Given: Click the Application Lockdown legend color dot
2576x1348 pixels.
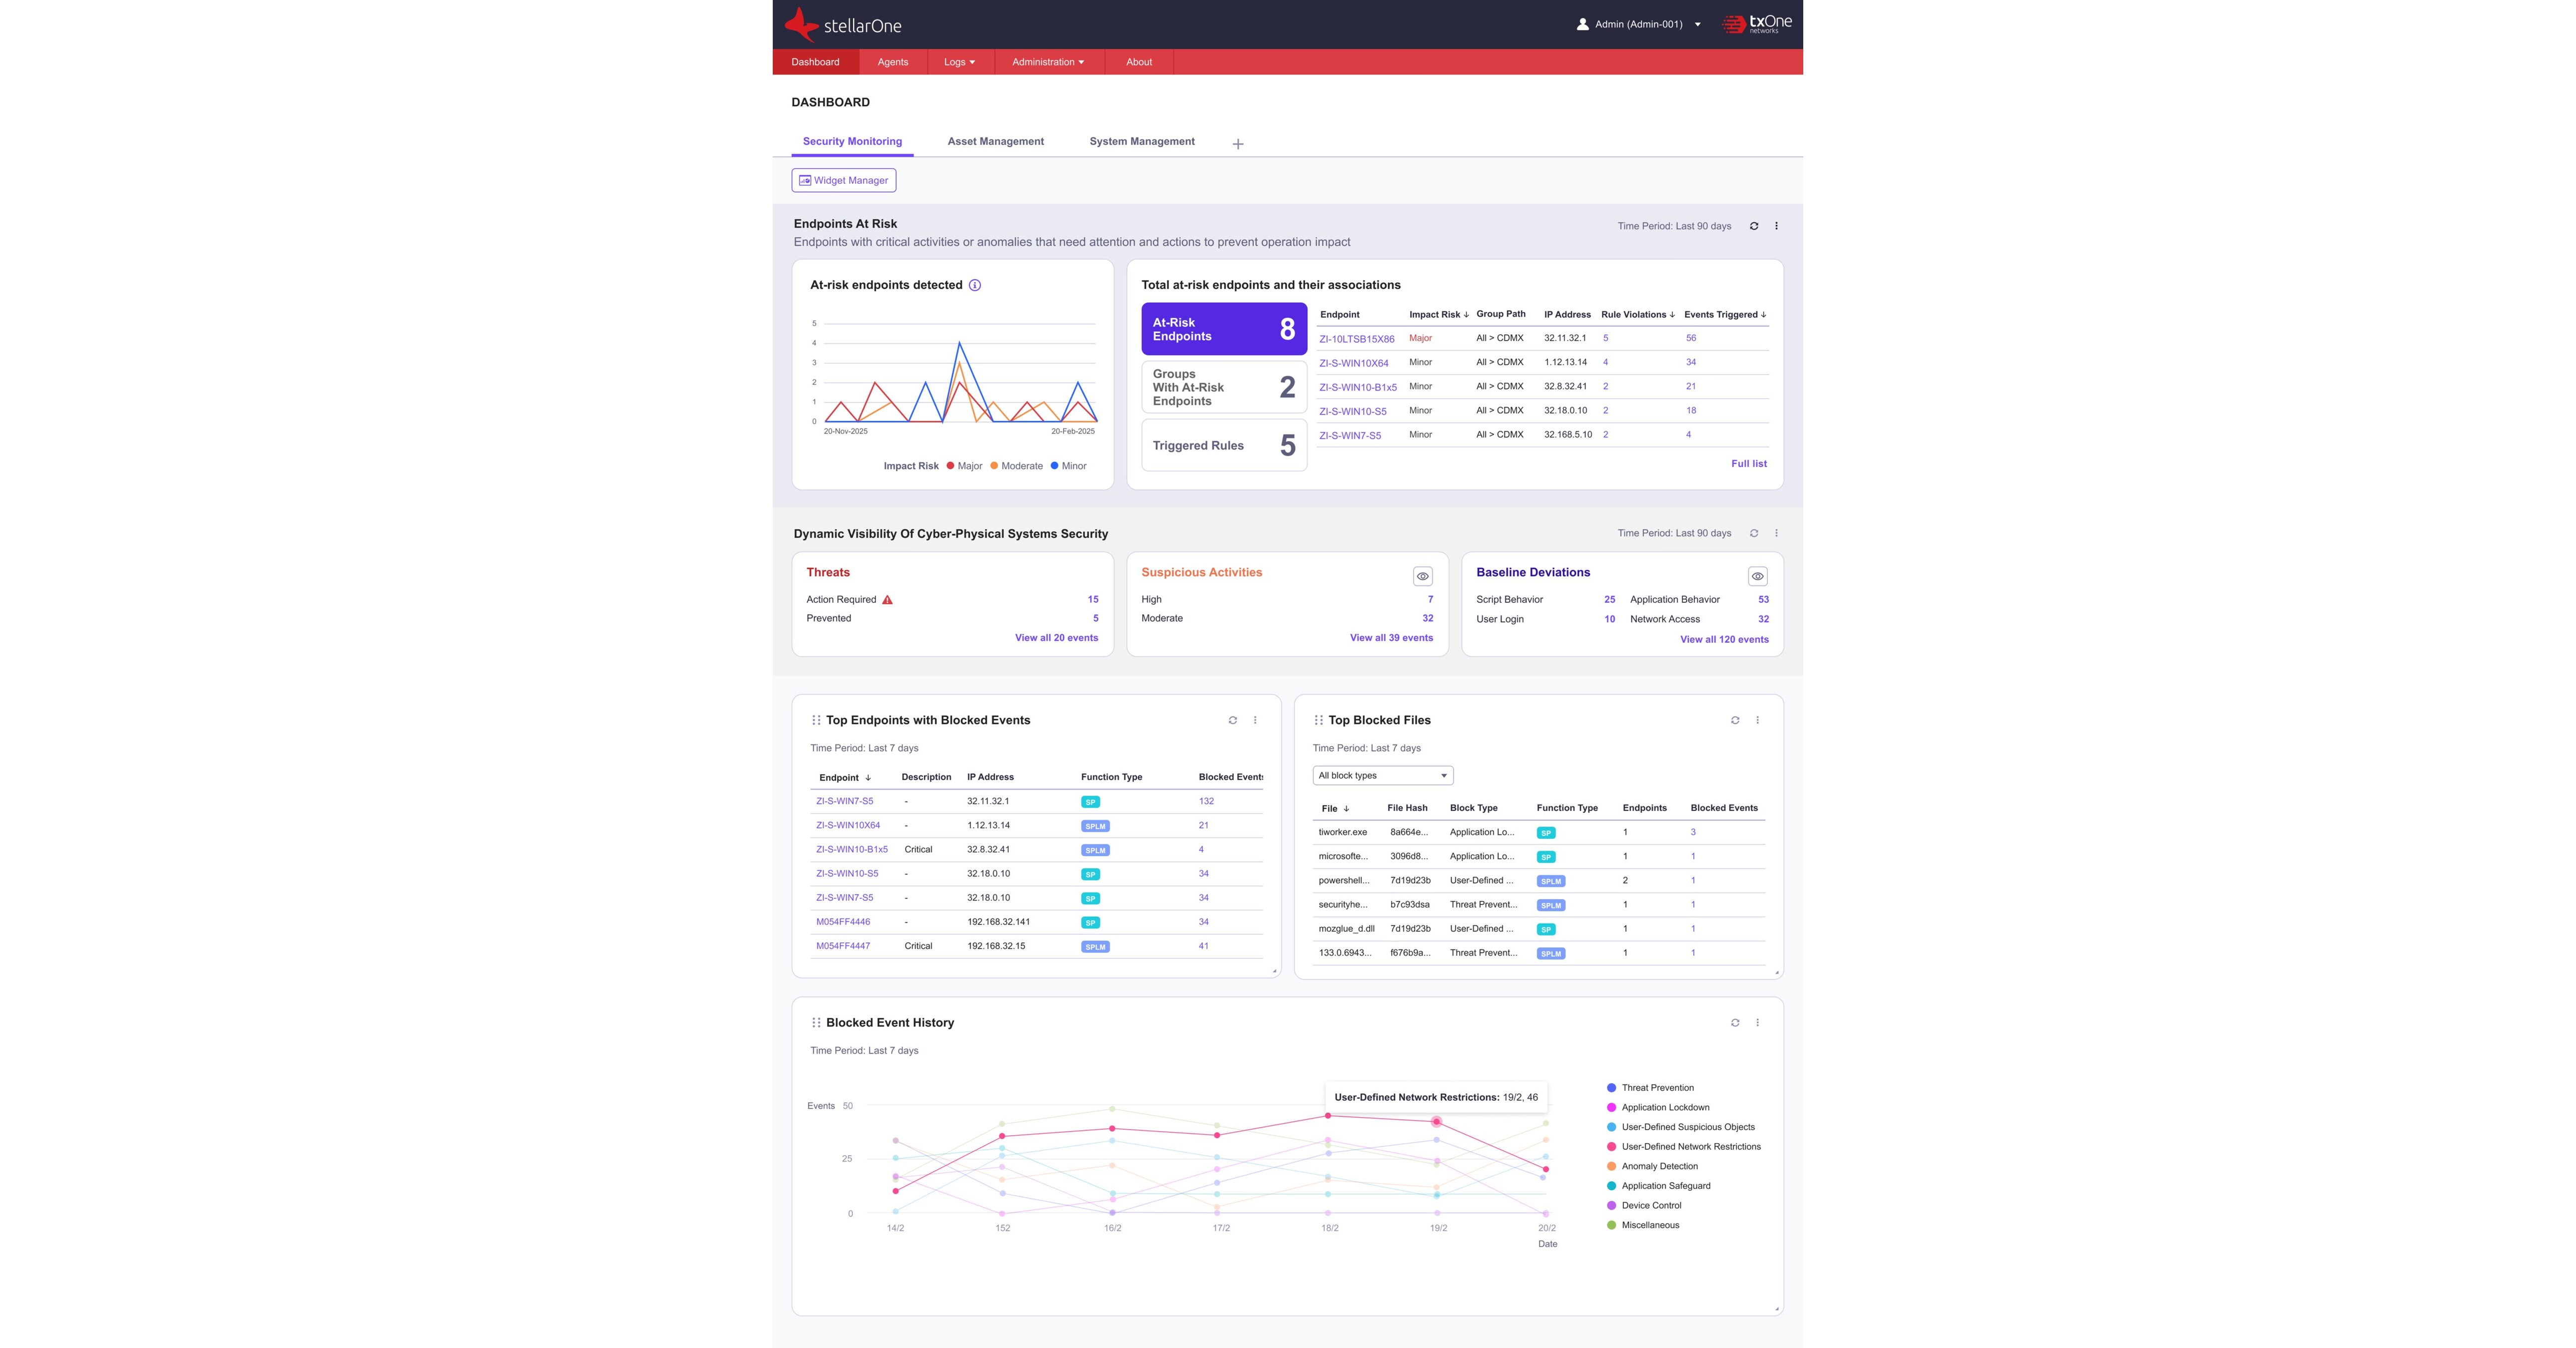Looking at the screenshot, I should click(x=1611, y=1107).
